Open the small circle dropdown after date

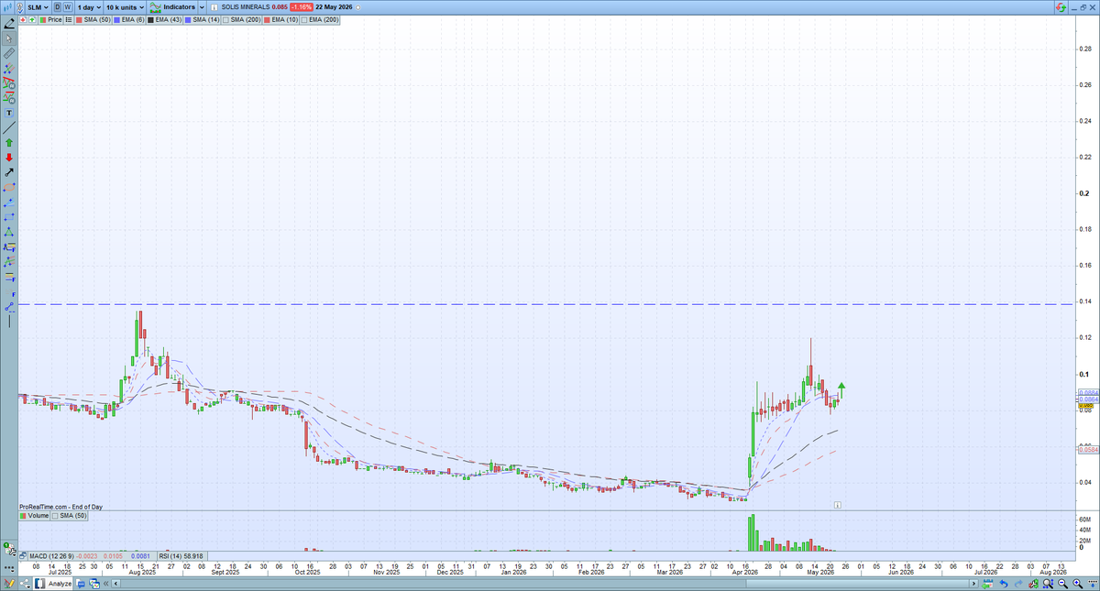coord(358,7)
